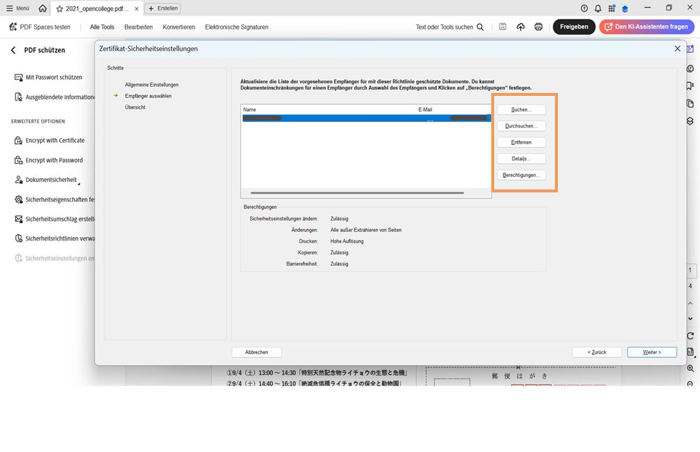
Task: Go back from PDF schützen panel
Action: click(13, 50)
